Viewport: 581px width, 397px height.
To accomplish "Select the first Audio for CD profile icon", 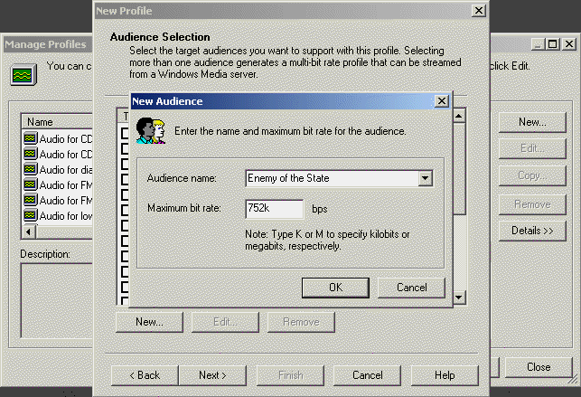I will [30, 138].
